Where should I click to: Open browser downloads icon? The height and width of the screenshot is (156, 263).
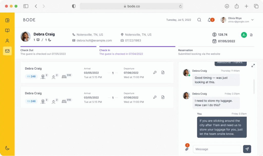[227, 6]
